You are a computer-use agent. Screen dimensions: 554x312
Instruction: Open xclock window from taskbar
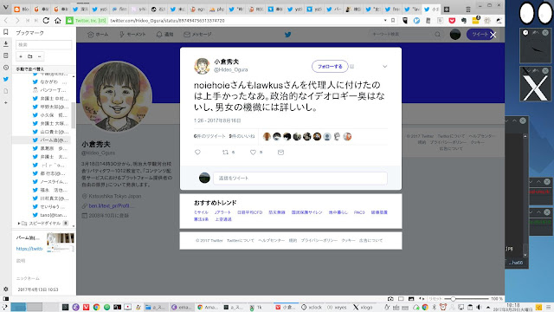312,308
